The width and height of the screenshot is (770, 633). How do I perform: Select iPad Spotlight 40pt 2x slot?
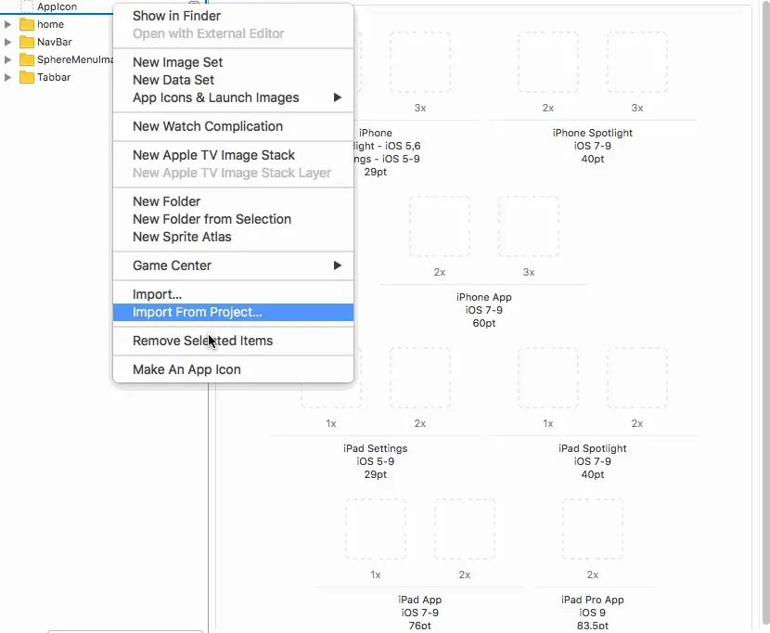click(637, 378)
